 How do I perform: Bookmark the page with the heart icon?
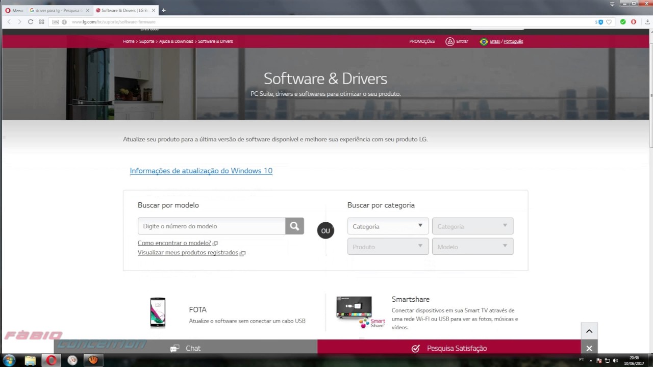point(609,22)
